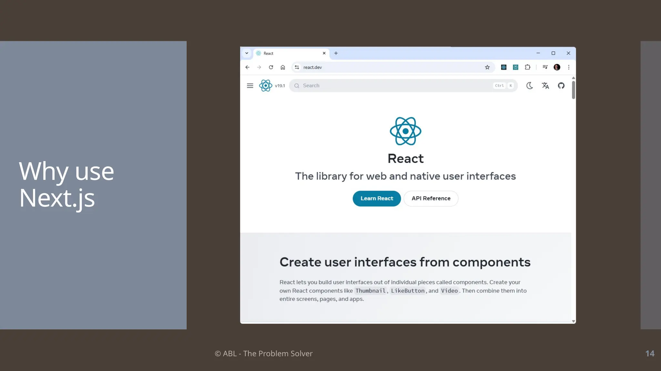Open the Chrome three-dot menu
661x371 pixels.
tap(569, 67)
